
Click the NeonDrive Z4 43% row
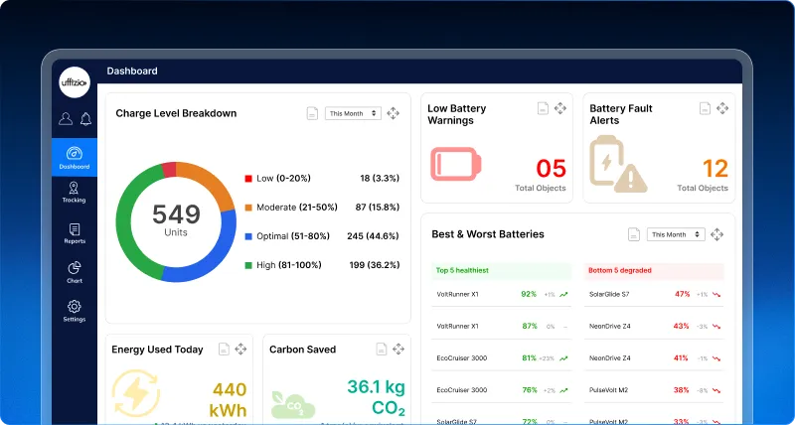pos(654,327)
